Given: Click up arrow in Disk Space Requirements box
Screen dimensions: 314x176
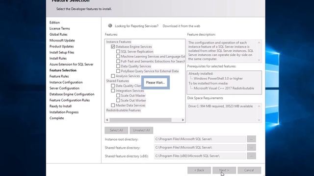Looking at the screenshot, I should click(x=259, y=106).
